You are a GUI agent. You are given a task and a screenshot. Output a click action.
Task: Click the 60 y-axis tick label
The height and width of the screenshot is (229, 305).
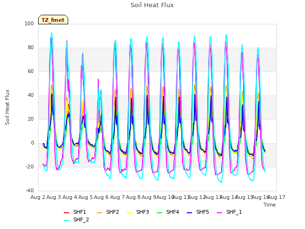(x=30, y=71)
